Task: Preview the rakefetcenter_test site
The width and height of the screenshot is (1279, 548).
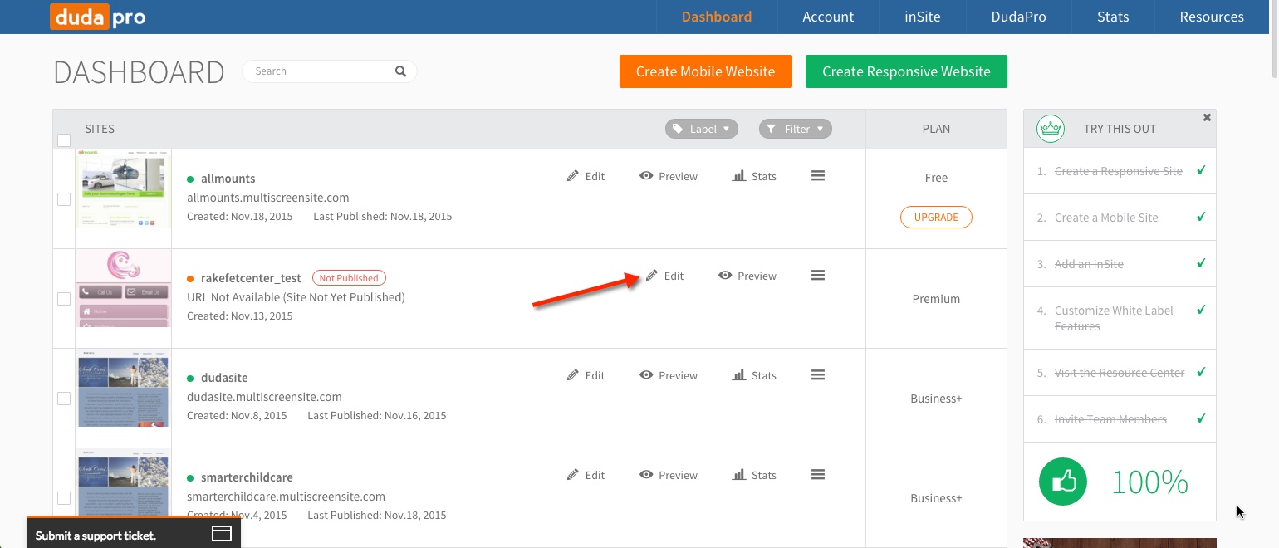Action: coord(747,276)
